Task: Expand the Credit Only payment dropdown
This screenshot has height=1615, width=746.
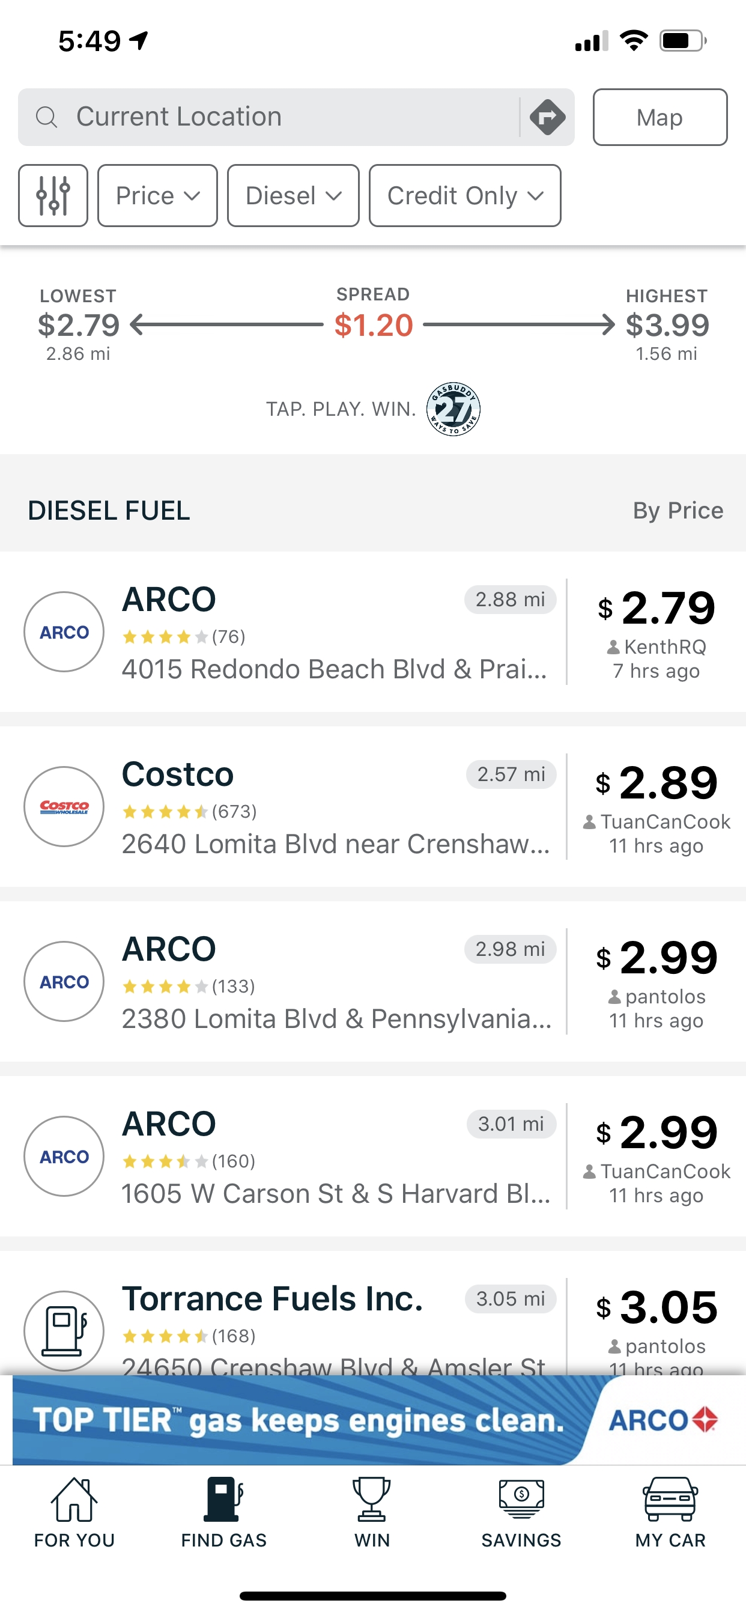Action: point(464,196)
